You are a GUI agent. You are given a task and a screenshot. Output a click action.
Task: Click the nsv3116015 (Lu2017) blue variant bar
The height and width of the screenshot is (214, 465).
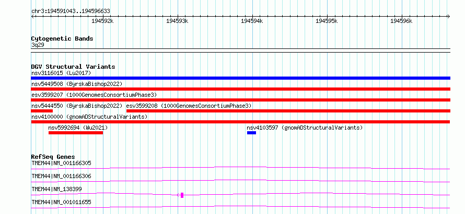[240, 78]
